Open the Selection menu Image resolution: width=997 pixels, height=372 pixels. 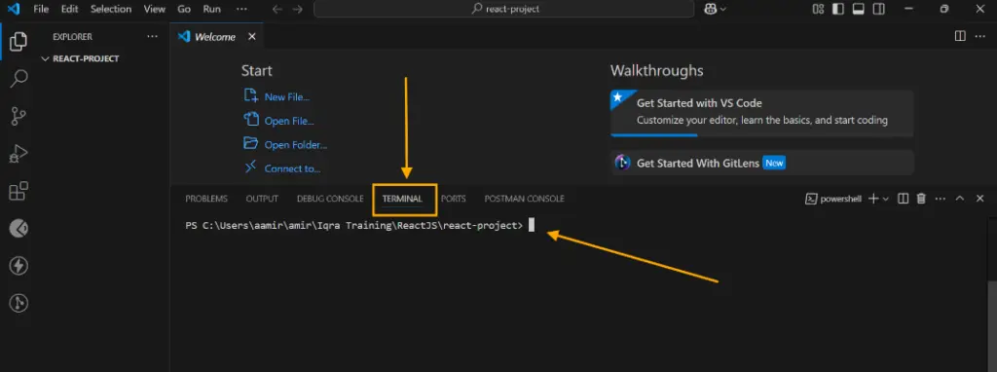pos(111,9)
